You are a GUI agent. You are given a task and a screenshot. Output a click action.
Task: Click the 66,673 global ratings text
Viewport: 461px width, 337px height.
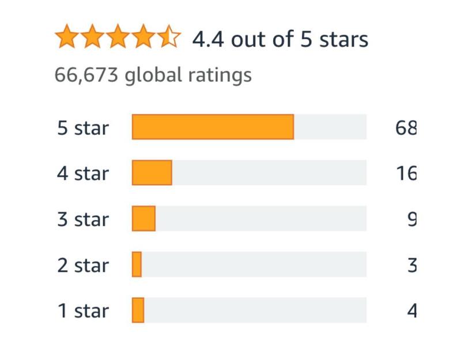tap(153, 75)
